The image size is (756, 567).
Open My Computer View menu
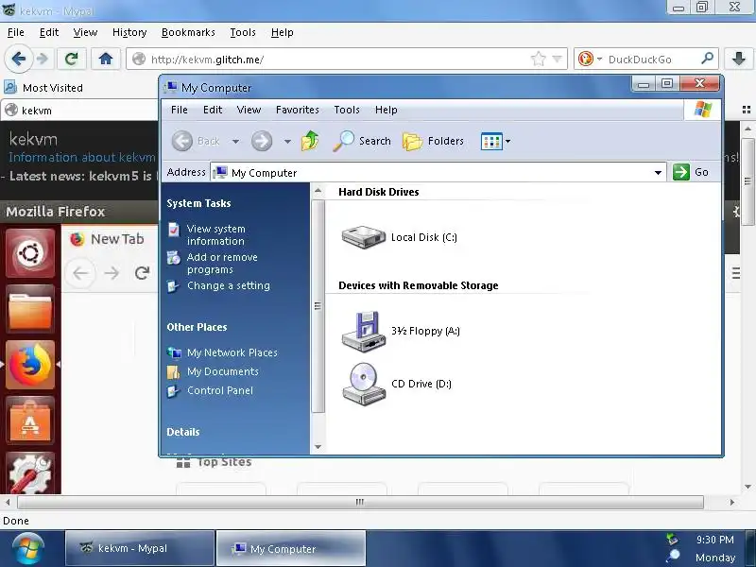click(x=249, y=110)
